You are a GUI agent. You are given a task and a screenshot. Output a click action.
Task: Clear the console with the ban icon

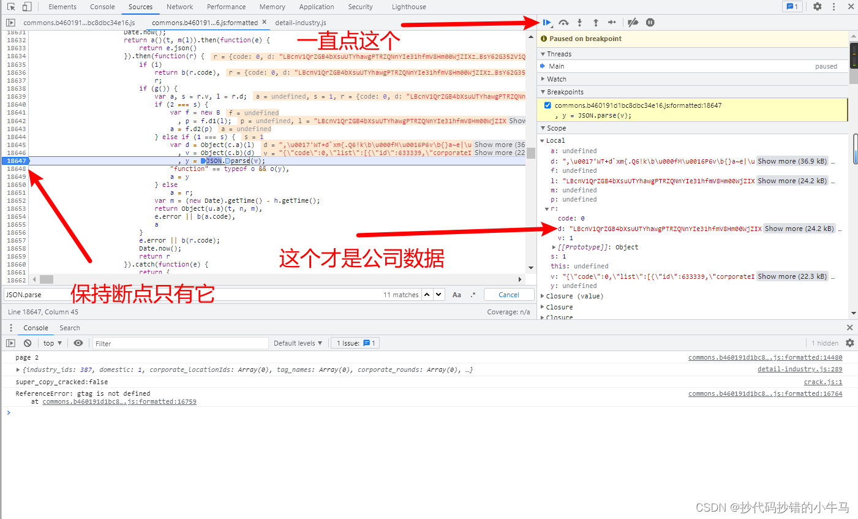28,343
